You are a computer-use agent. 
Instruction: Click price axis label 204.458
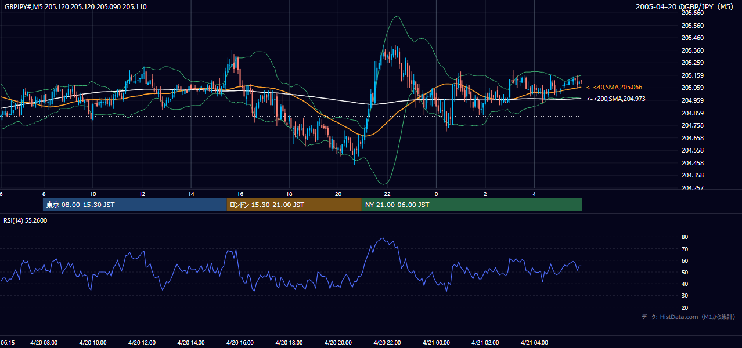(x=693, y=163)
